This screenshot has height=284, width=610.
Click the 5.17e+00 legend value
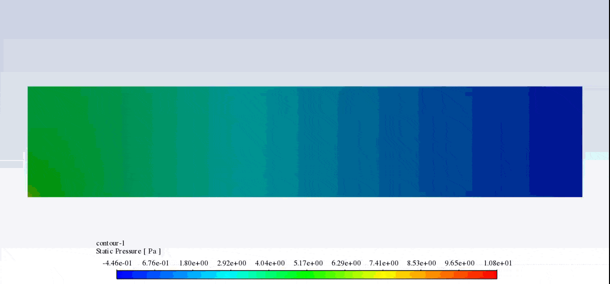(308, 263)
